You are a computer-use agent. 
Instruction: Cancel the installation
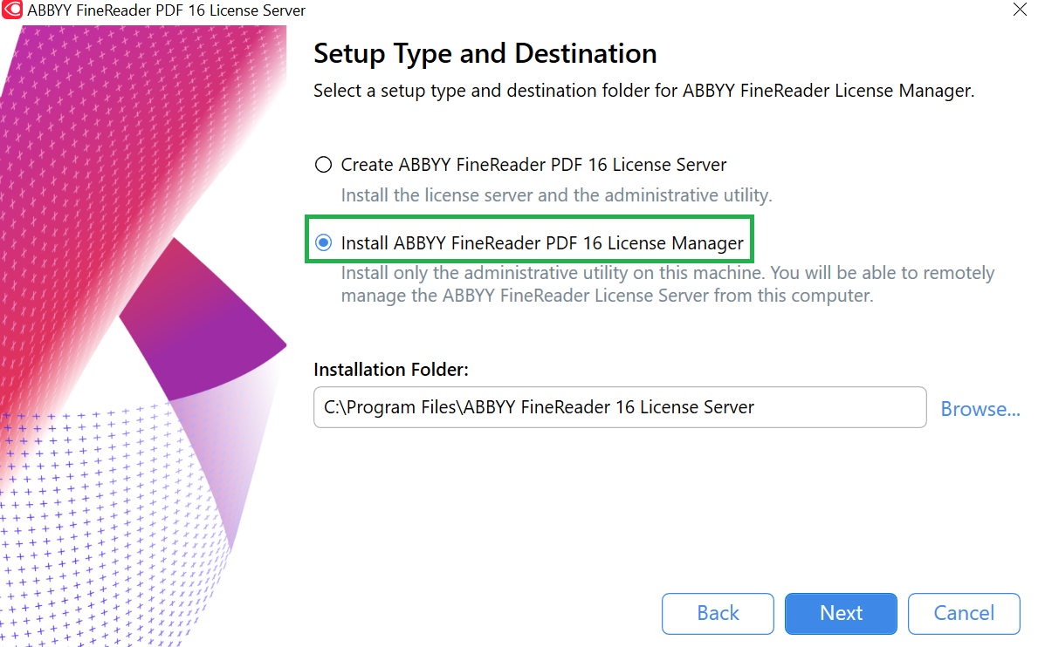(964, 613)
